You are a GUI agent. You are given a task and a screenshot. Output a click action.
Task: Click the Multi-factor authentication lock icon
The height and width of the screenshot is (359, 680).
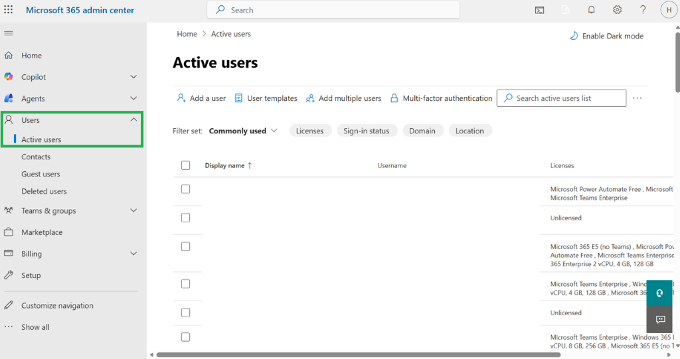click(394, 98)
